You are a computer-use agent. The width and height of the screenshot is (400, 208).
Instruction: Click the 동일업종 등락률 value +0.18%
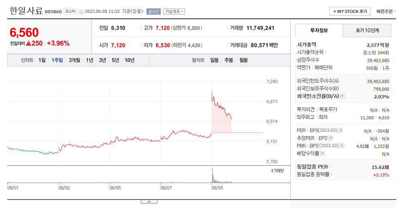click(381, 175)
